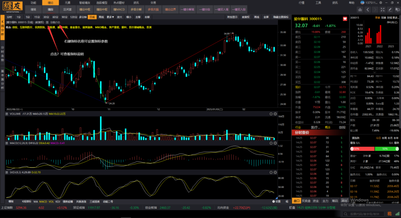Click the MACD help question mark icon

(x=7, y=143)
